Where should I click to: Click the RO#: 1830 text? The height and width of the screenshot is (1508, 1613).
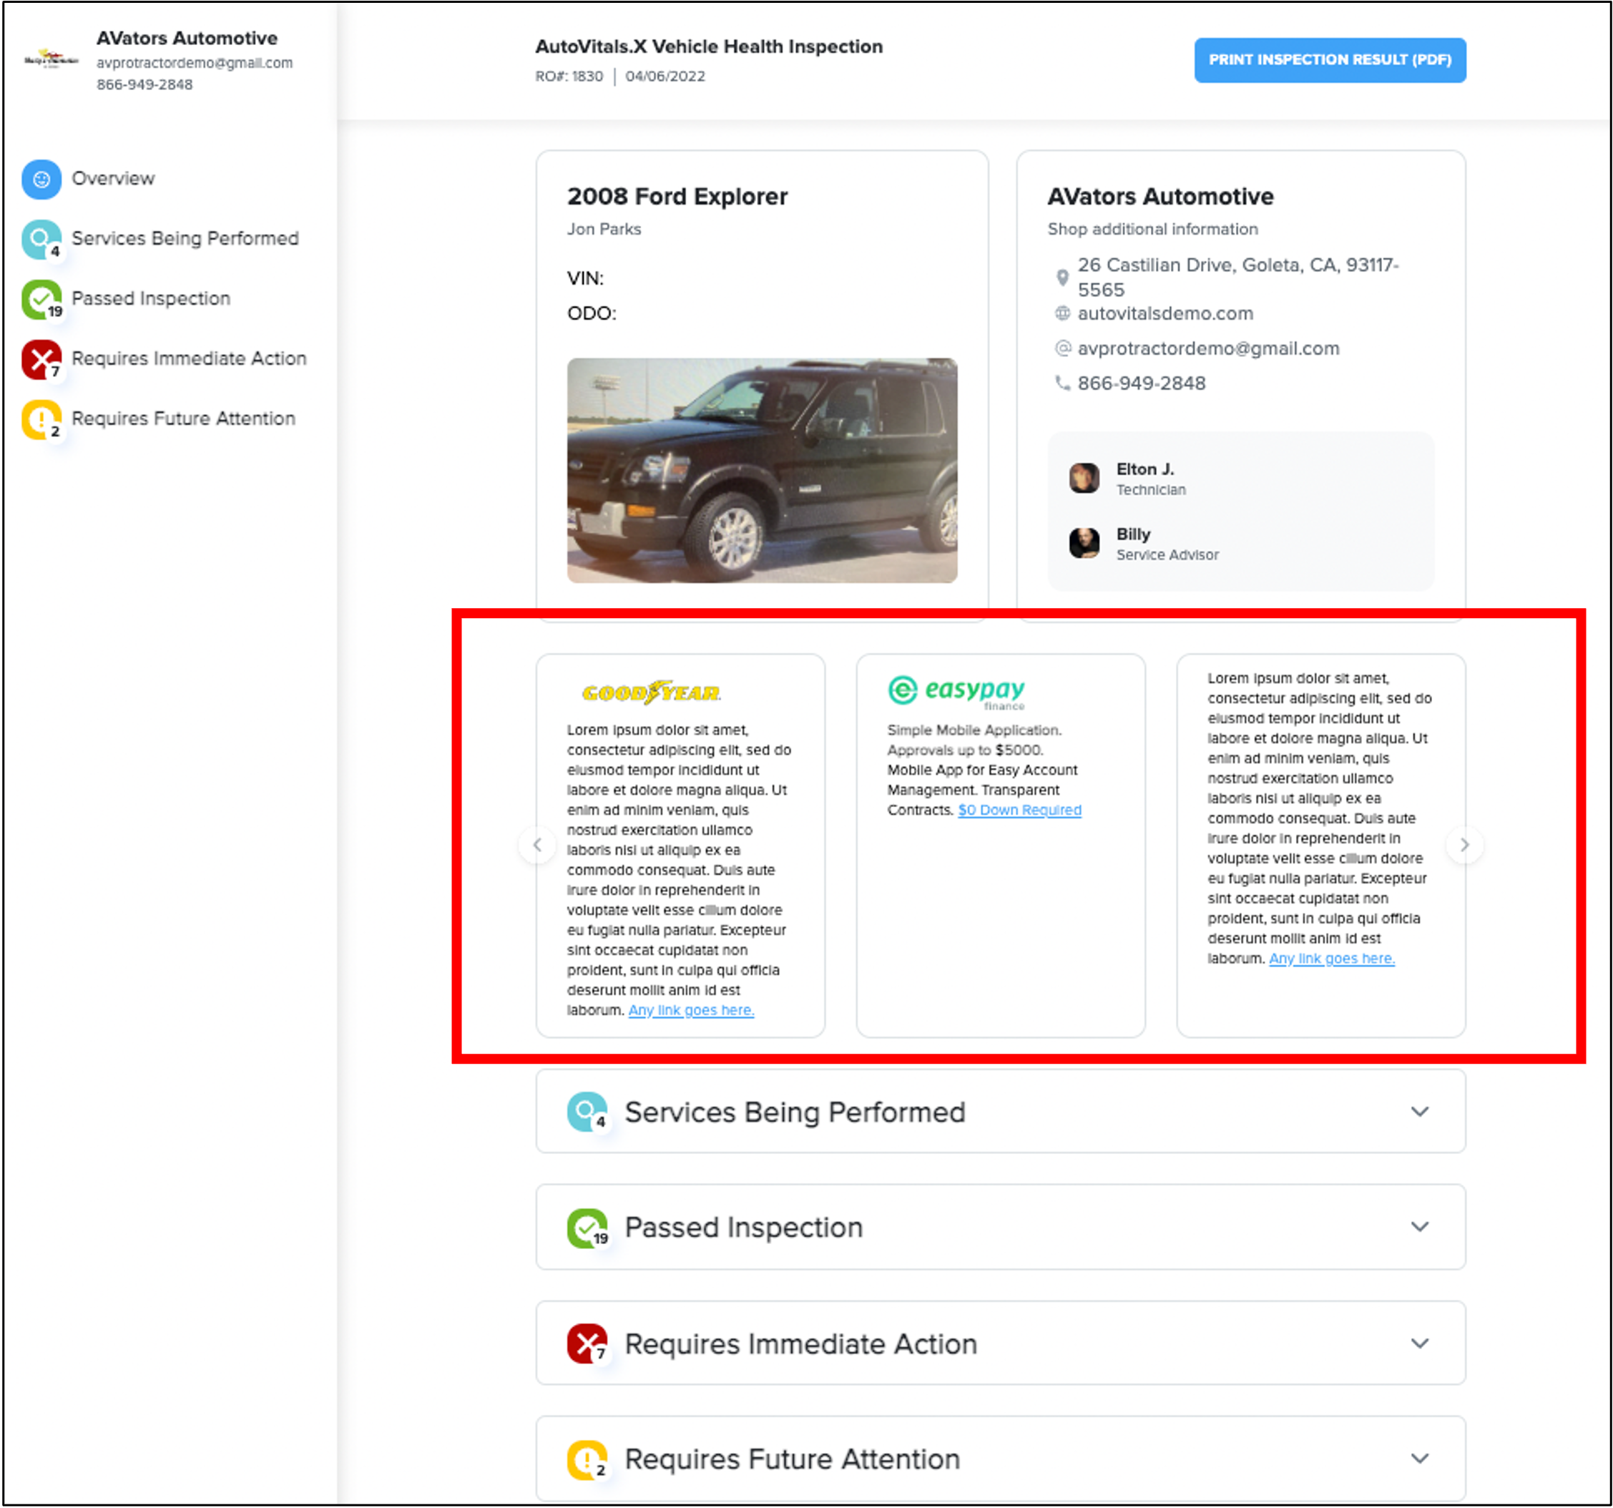click(569, 77)
